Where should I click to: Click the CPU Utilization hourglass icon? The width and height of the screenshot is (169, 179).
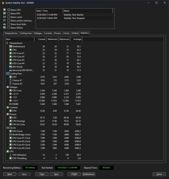[11, 155]
